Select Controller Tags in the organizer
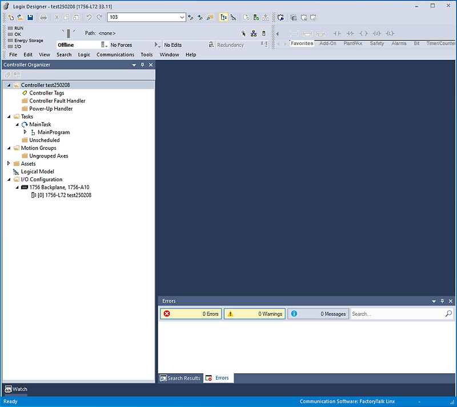 48,92
